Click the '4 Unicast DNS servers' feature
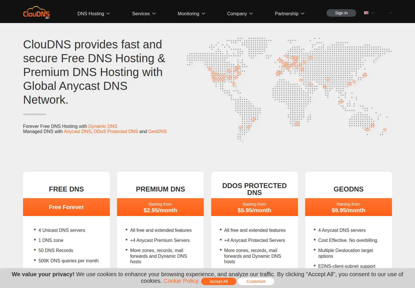 62,230
